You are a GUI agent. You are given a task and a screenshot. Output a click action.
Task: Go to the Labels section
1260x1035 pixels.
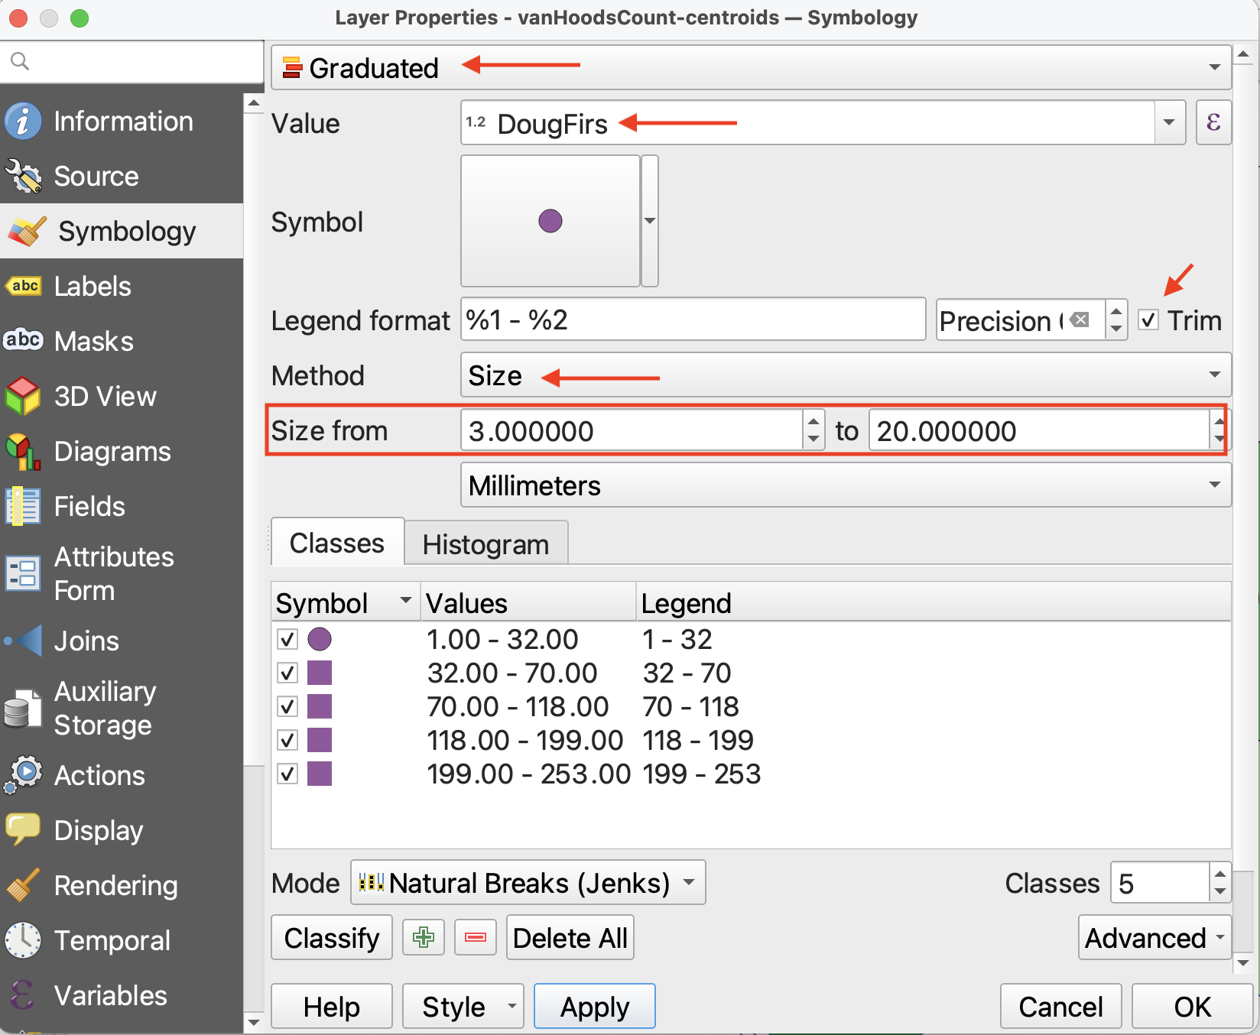pyautogui.click(x=92, y=287)
